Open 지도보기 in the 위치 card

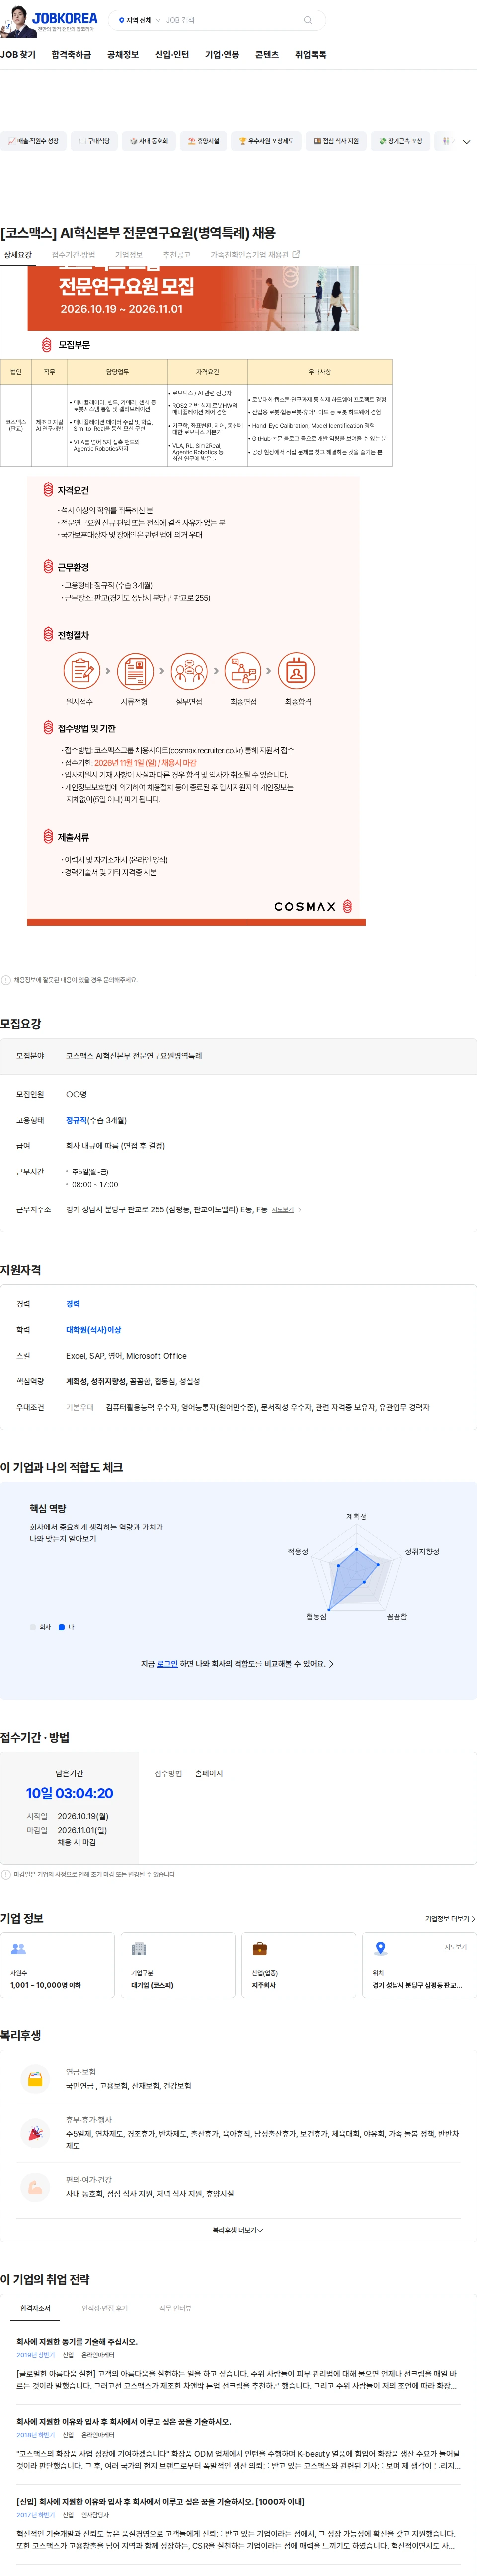tap(455, 1947)
